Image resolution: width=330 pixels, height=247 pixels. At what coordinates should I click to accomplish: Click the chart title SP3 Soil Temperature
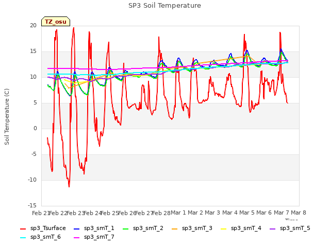click(x=164, y=6)
